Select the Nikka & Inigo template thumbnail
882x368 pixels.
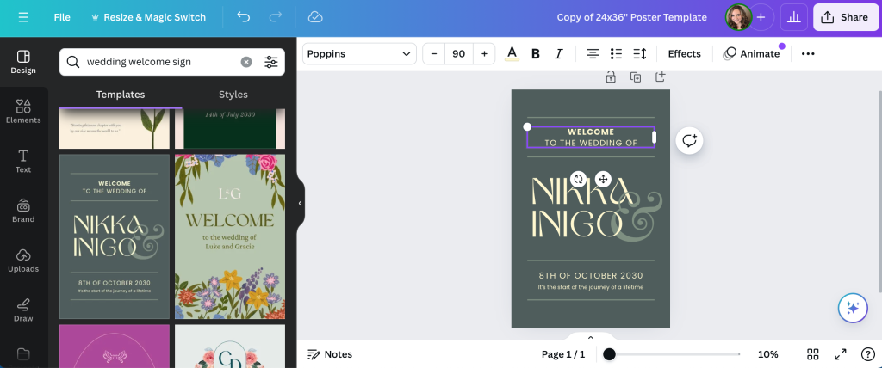click(x=115, y=236)
